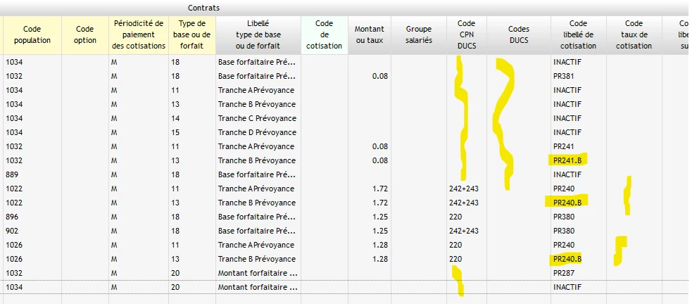The image size is (692, 306).
Task: Select PR240.B in the 1022 row
Action: (567, 203)
